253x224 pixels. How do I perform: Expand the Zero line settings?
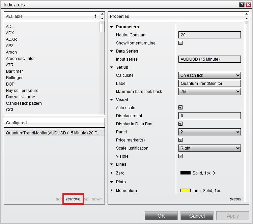[x=112, y=173]
